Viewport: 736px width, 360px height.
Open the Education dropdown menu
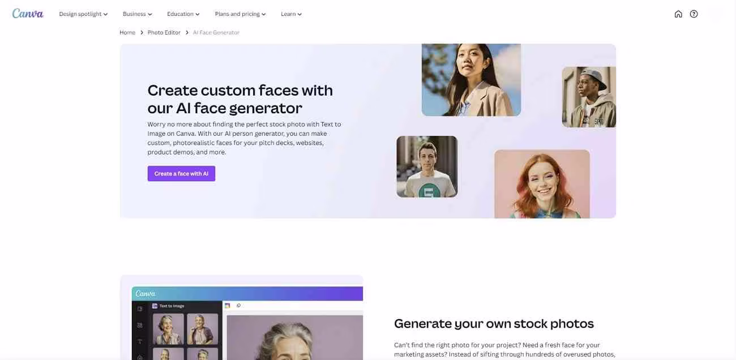[183, 14]
